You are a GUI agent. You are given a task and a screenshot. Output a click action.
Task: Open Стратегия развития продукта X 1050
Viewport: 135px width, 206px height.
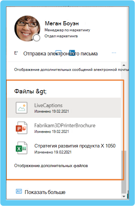[x=64, y=148]
